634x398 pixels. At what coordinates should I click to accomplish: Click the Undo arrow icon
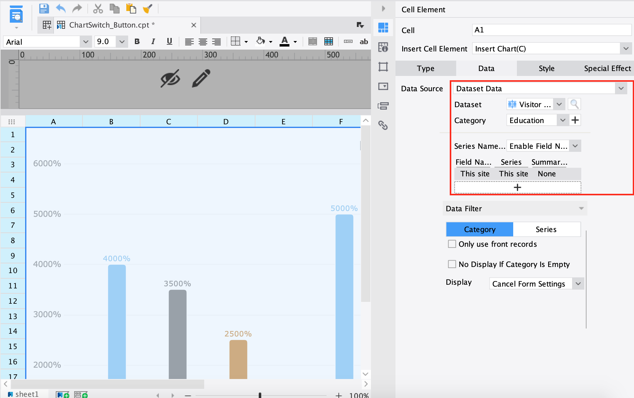[61, 9]
